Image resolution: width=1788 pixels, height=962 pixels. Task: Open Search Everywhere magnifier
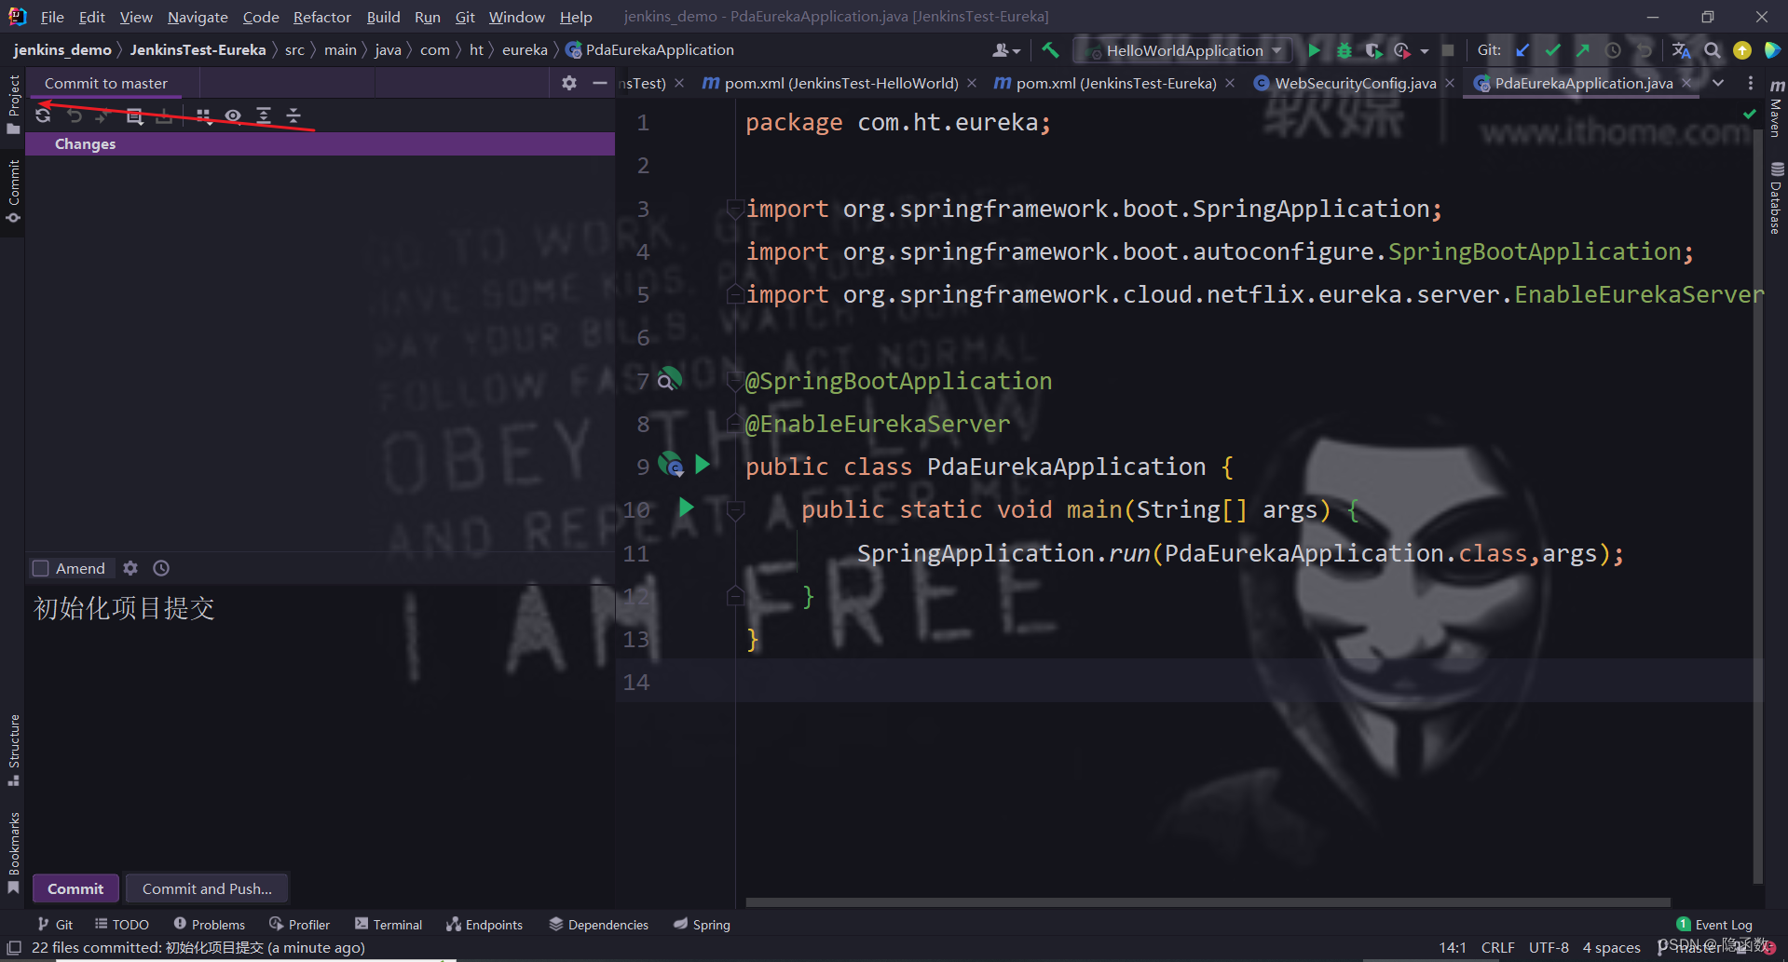(1712, 50)
